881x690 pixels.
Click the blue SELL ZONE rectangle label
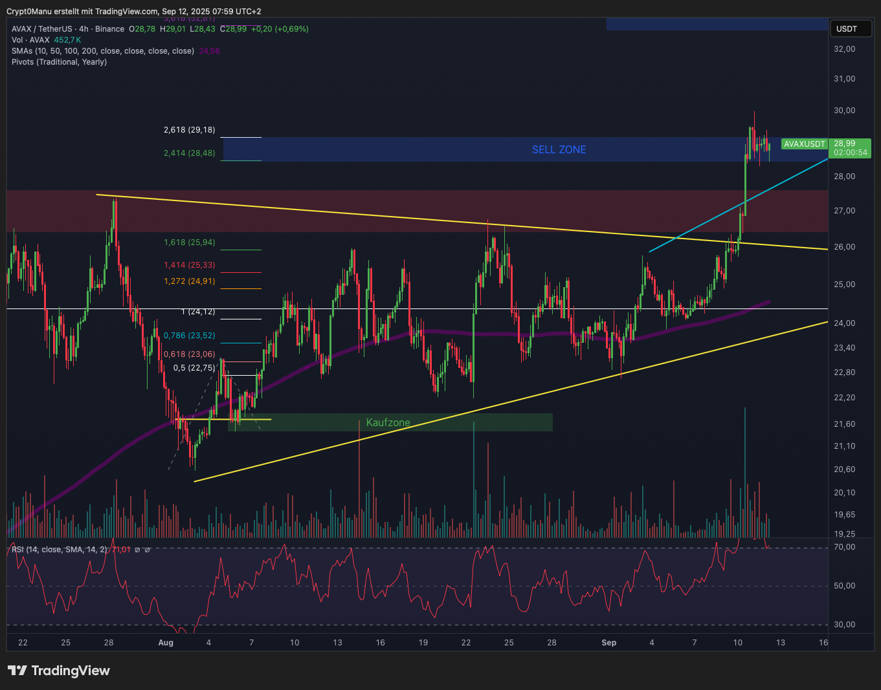(x=559, y=149)
